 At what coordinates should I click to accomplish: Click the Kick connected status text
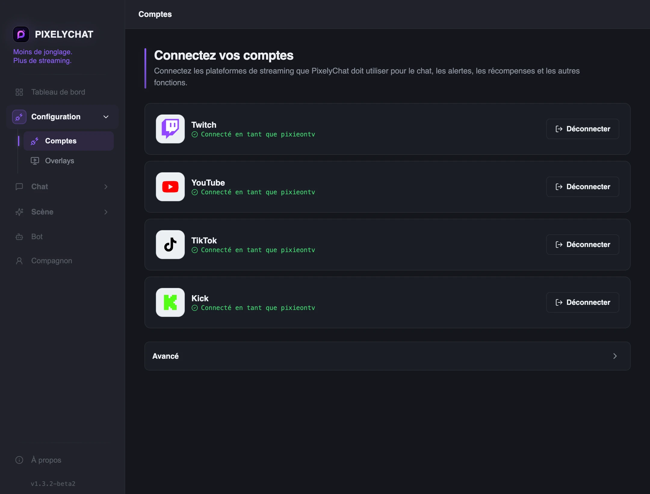tap(258, 308)
